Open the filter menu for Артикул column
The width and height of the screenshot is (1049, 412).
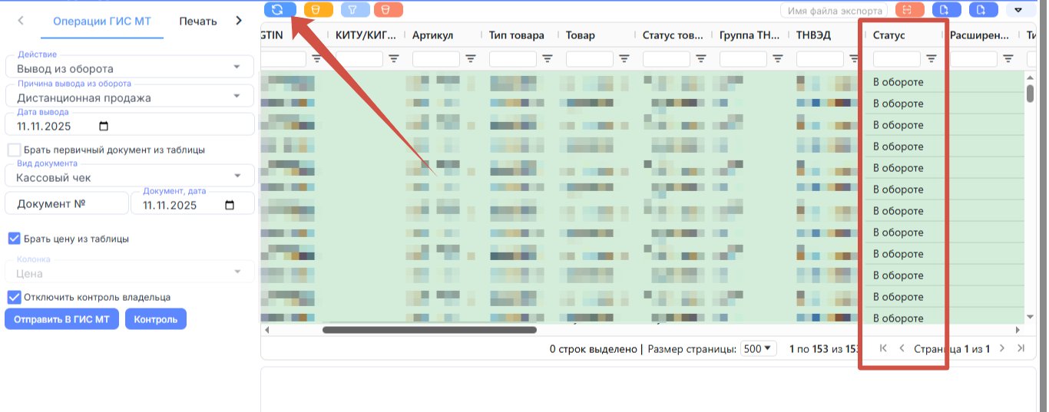click(x=471, y=58)
